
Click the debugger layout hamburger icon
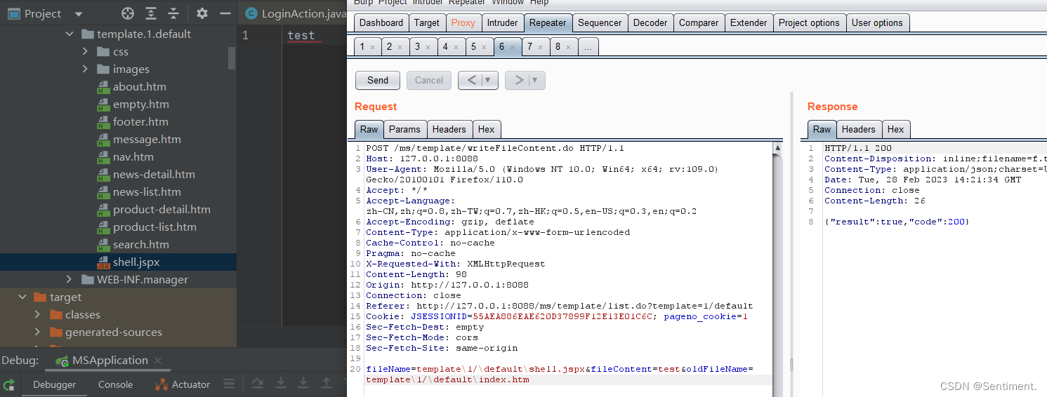[229, 384]
